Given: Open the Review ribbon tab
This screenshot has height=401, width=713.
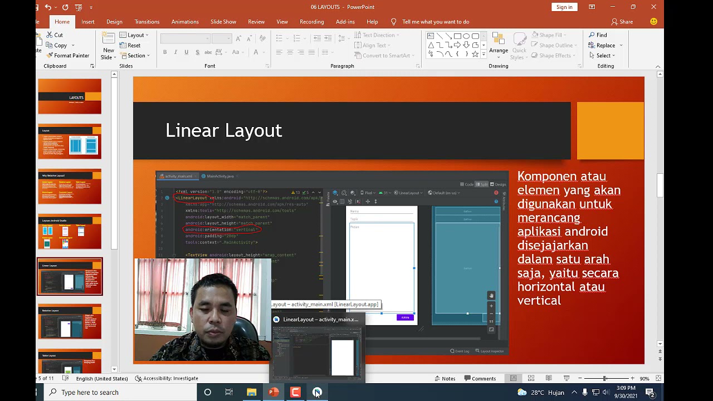Looking at the screenshot, I should [256, 22].
